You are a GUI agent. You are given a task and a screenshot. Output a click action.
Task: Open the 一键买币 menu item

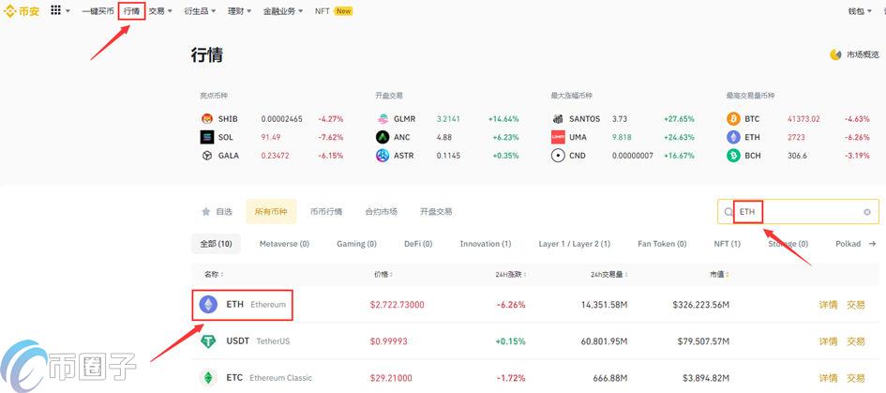(98, 10)
